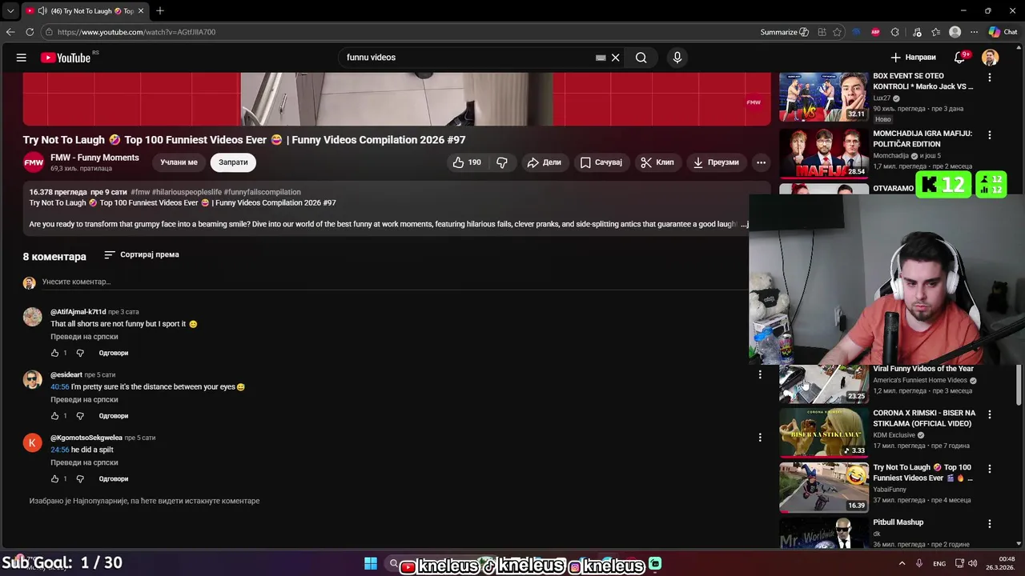The width and height of the screenshot is (1025, 576).
Task: Open Viral Funny Videos of the Year title
Action: 923,369
